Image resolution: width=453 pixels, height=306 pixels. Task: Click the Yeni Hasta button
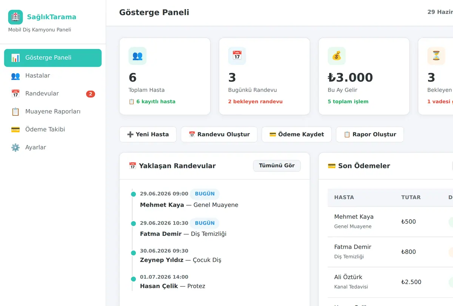tap(148, 134)
